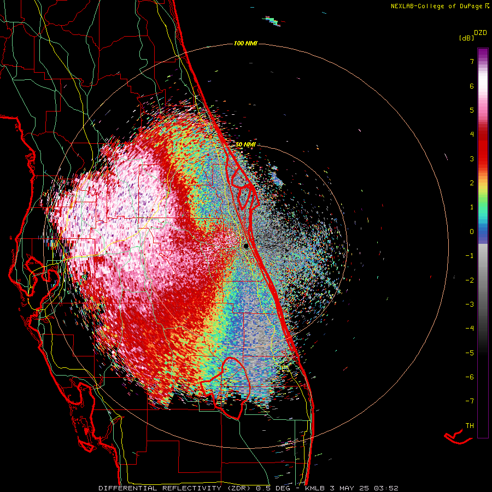Click the 1 dB tick label
Viewport: 492px width, 492px height.
[x=472, y=207]
